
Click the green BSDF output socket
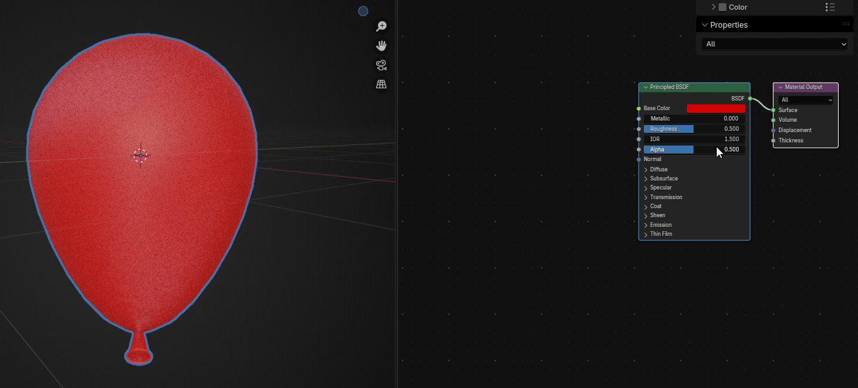750,99
